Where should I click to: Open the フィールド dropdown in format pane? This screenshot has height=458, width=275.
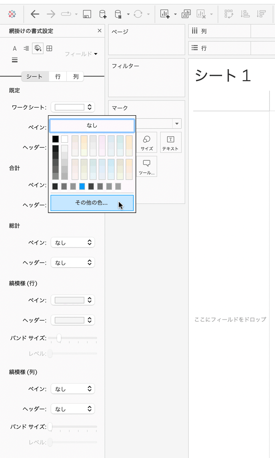point(81,54)
